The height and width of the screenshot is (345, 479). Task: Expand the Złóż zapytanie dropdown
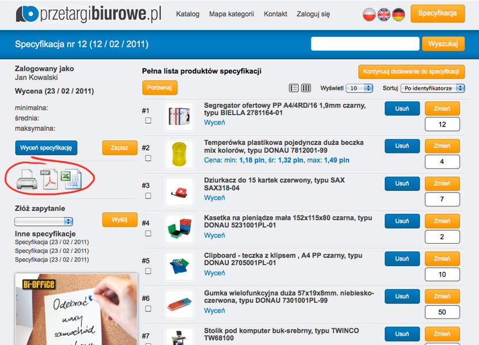(43, 221)
